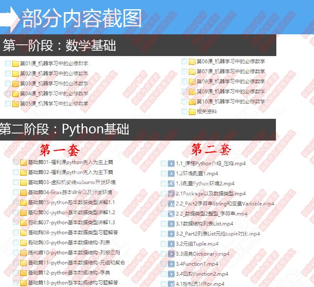The width and height of the screenshot is (314, 287).
Task: Open folder name 第09课_机器学习中的必修数学
Action: [x=231, y=92]
